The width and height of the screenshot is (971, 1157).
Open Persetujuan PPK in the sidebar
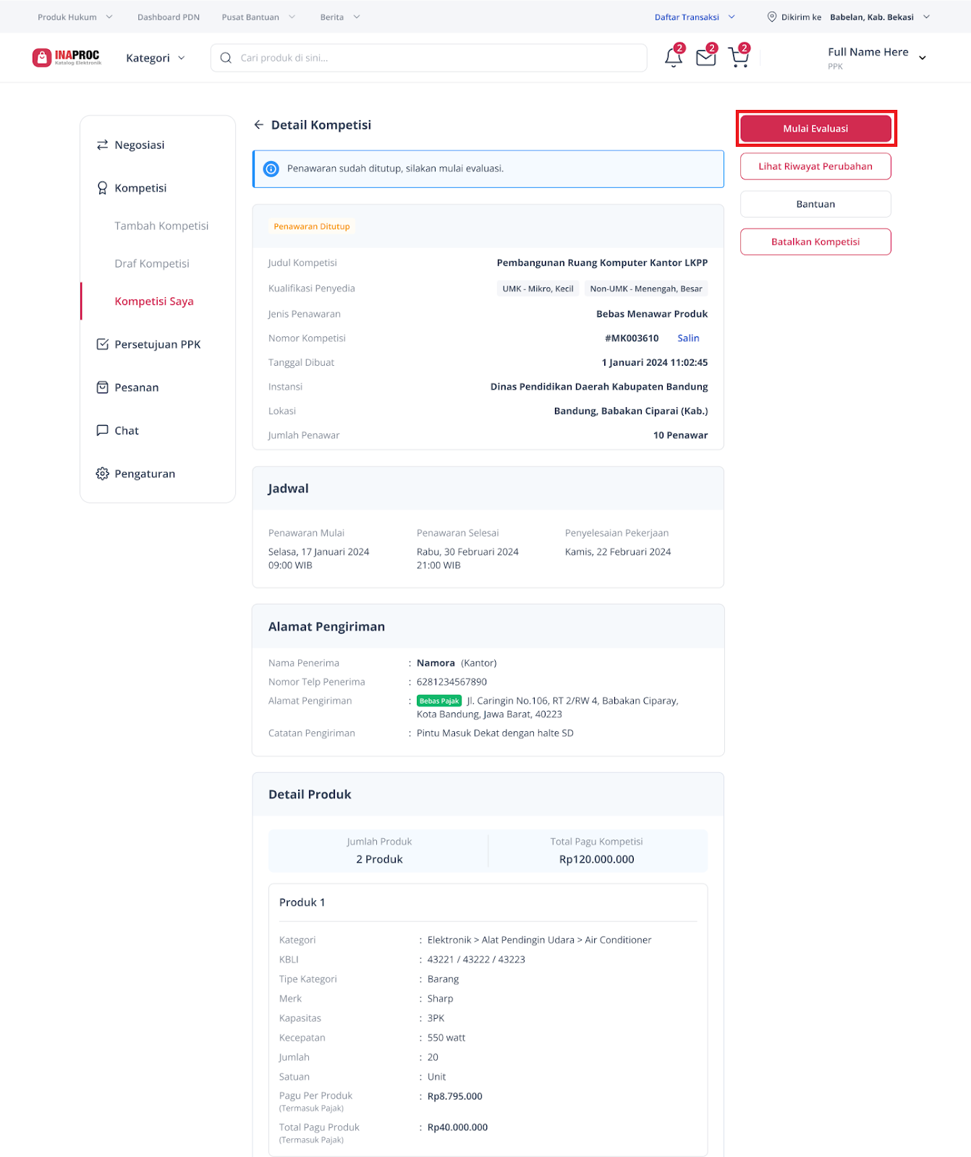(x=157, y=344)
